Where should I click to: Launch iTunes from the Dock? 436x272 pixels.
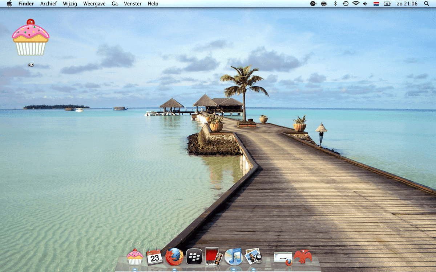pyautogui.click(x=233, y=257)
